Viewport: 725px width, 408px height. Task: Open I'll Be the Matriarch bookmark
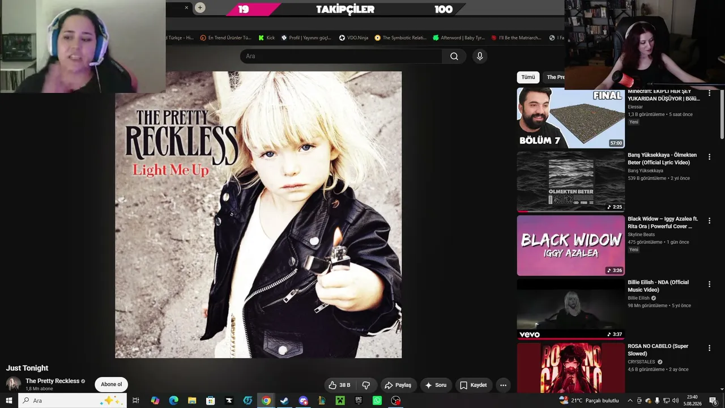pyautogui.click(x=517, y=38)
